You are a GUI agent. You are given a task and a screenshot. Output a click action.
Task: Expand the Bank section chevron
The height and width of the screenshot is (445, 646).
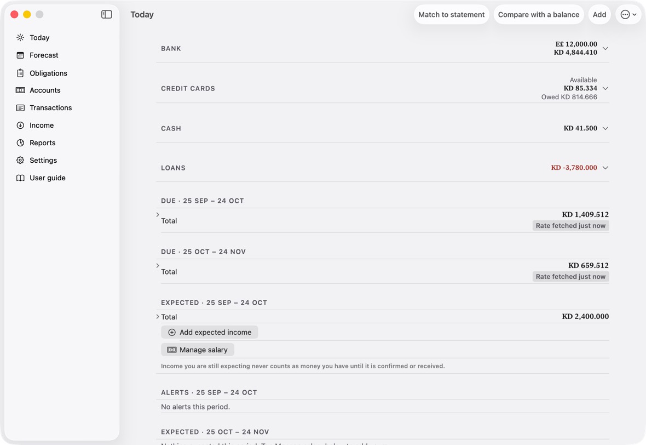[605, 48]
